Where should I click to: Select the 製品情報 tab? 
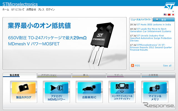pyautogui.click(x=20, y=75)
